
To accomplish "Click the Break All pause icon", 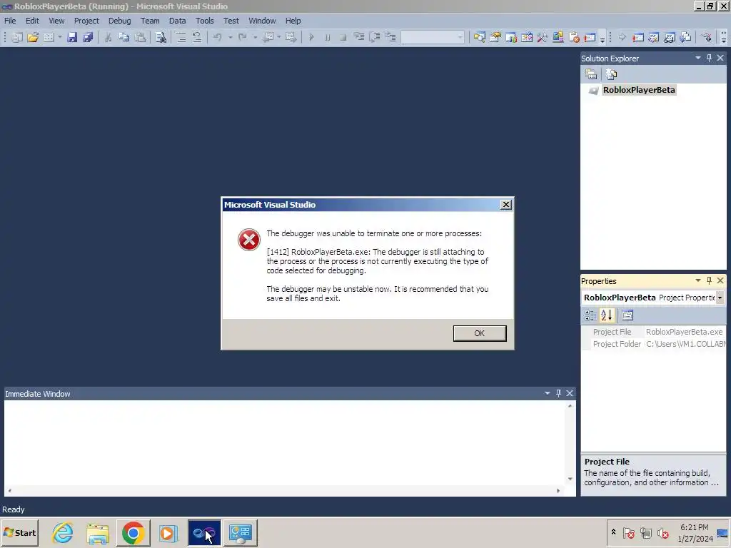I will click(327, 37).
